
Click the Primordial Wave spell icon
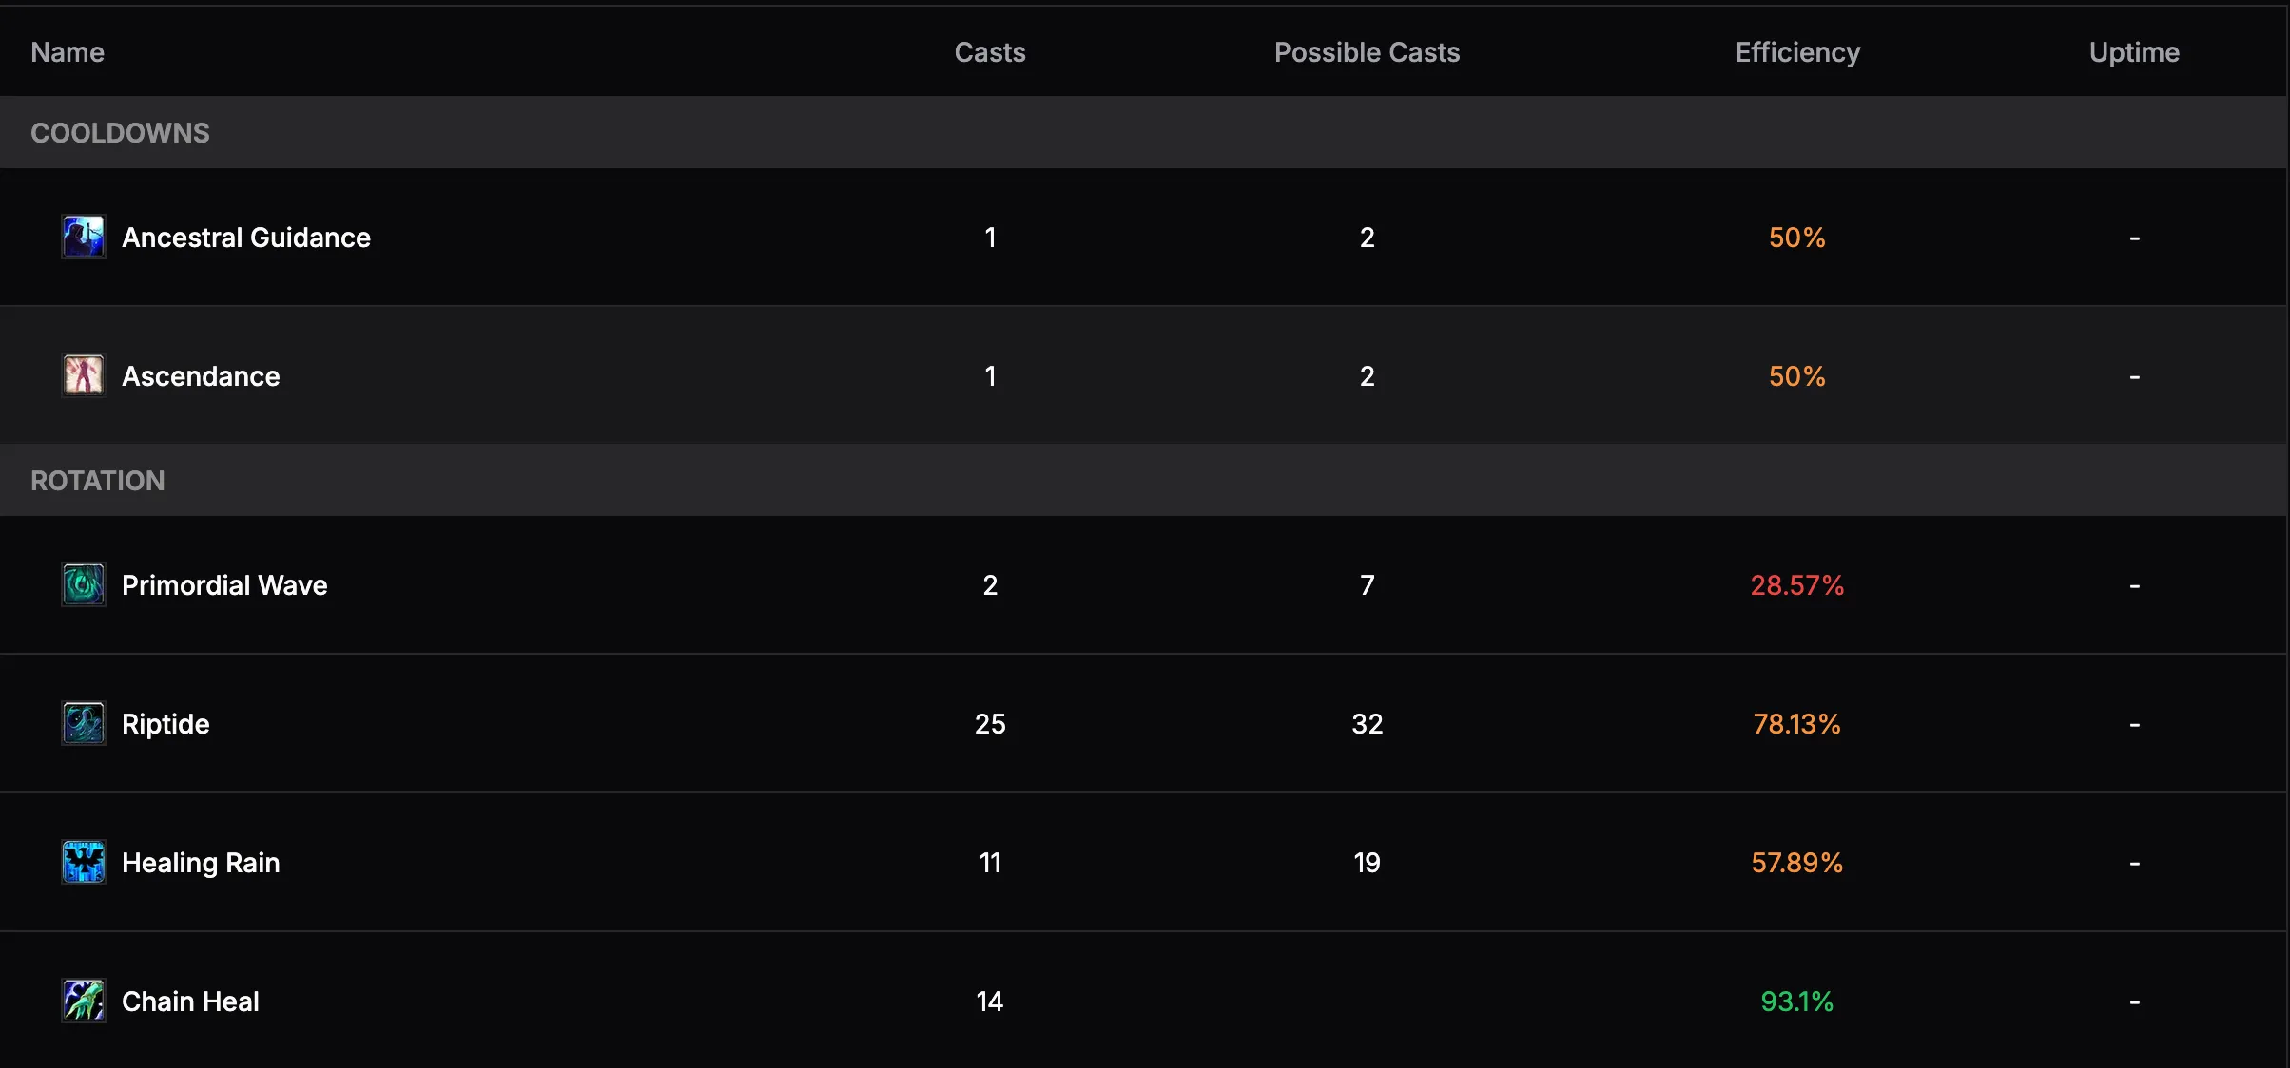84,584
